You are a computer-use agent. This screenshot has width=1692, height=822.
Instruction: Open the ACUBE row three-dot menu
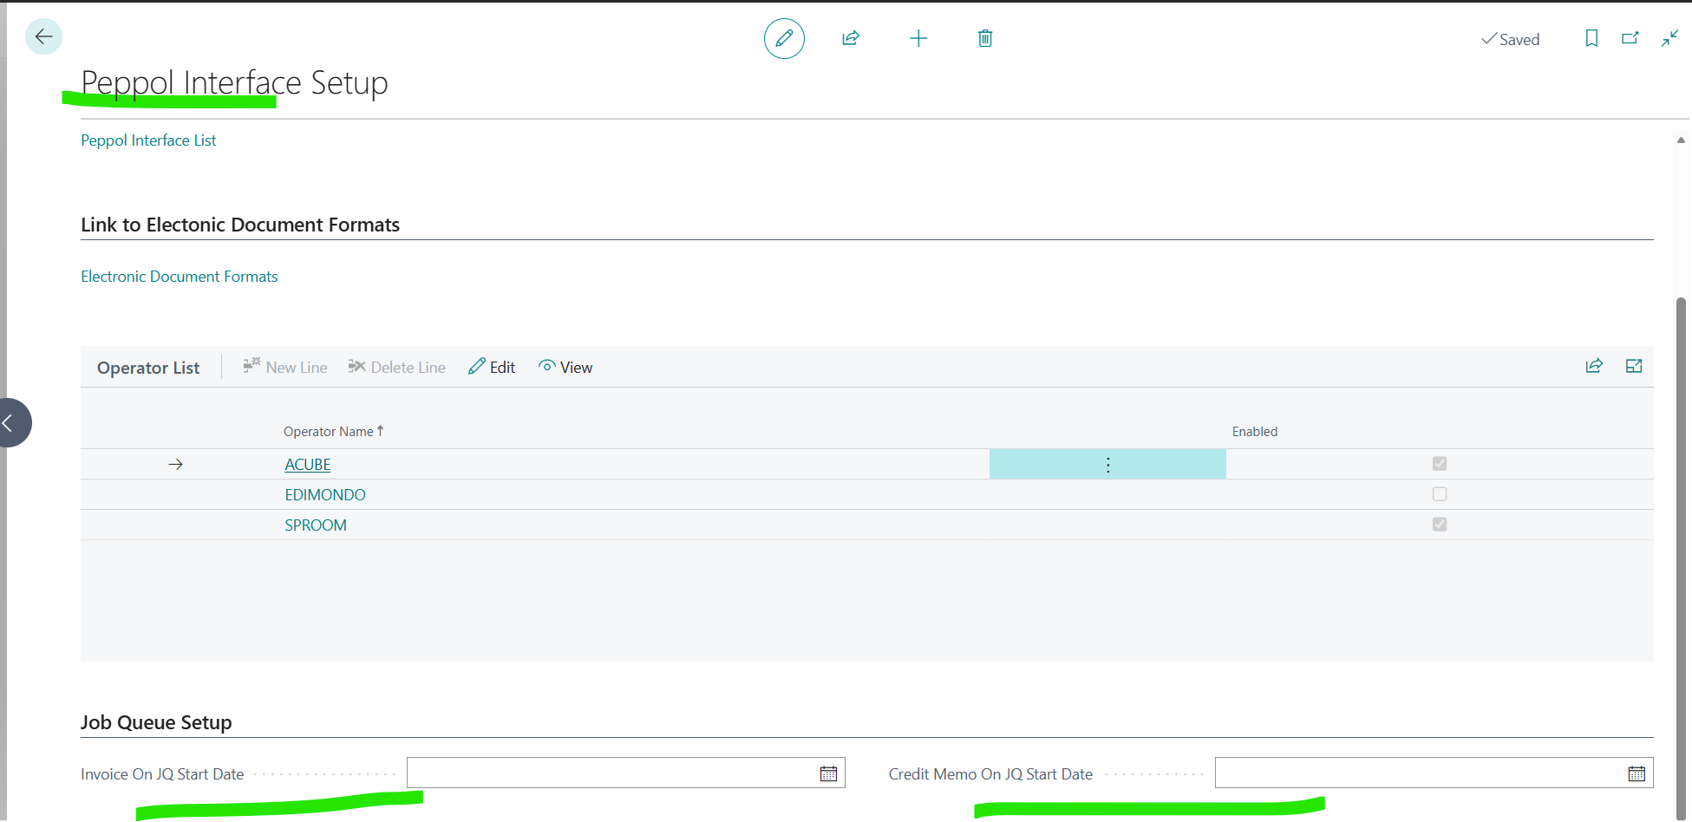[1107, 465]
